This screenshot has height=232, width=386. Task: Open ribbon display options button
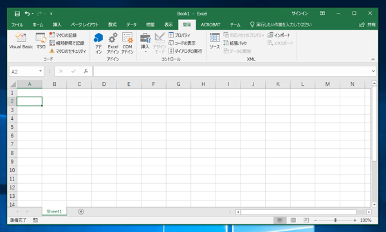click(x=322, y=14)
